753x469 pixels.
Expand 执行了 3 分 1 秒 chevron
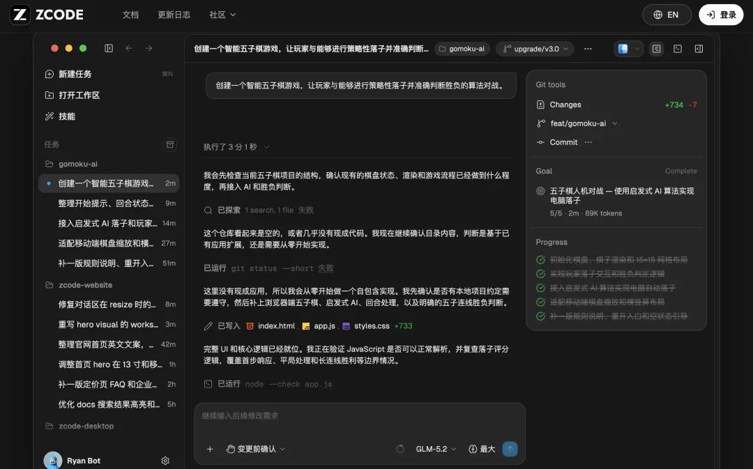click(x=266, y=147)
